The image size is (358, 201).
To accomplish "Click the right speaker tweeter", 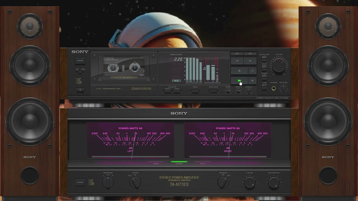I will tap(328, 26).
